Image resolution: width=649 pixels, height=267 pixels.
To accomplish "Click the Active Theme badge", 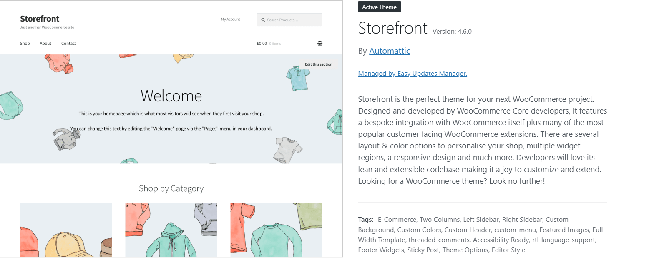I will (x=379, y=7).
